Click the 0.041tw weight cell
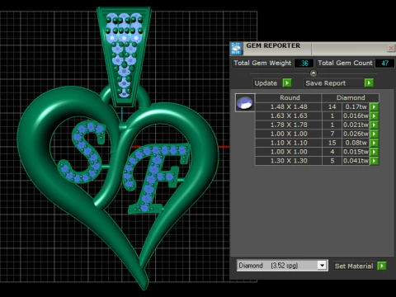396x297 pixels. tap(356, 161)
